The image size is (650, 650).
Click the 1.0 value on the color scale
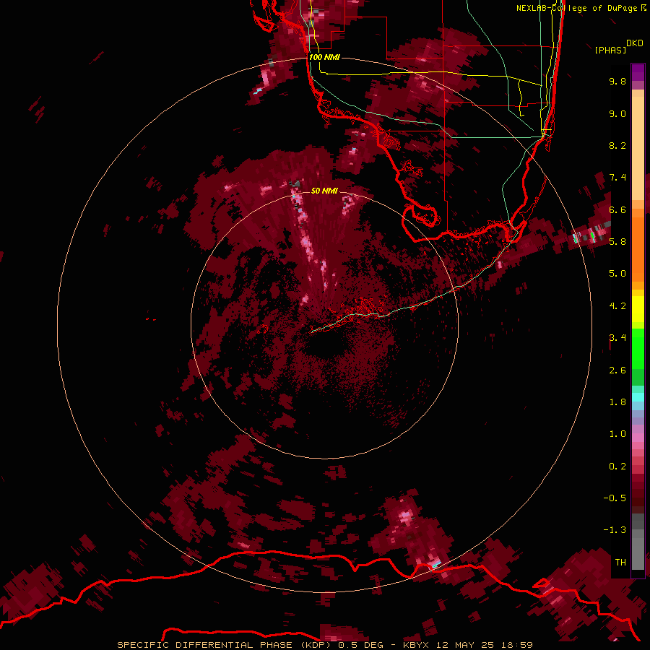[x=617, y=434]
